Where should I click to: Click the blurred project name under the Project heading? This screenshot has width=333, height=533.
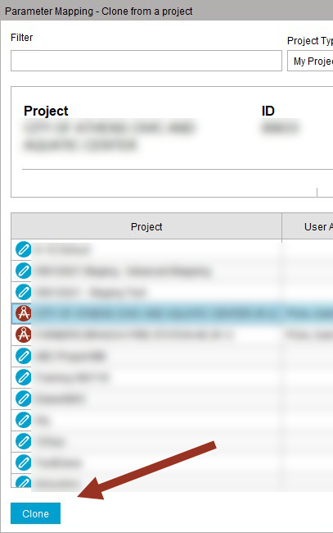coord(109,136)
